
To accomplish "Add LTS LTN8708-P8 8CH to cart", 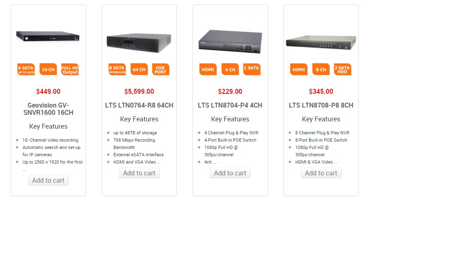I will [321, 173].
